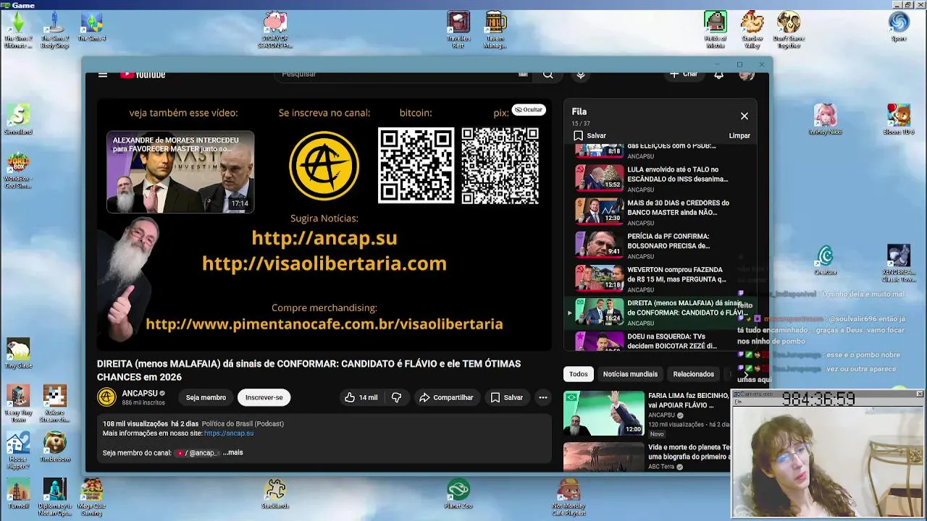Click Inscrever-se subscribe button

264,397
